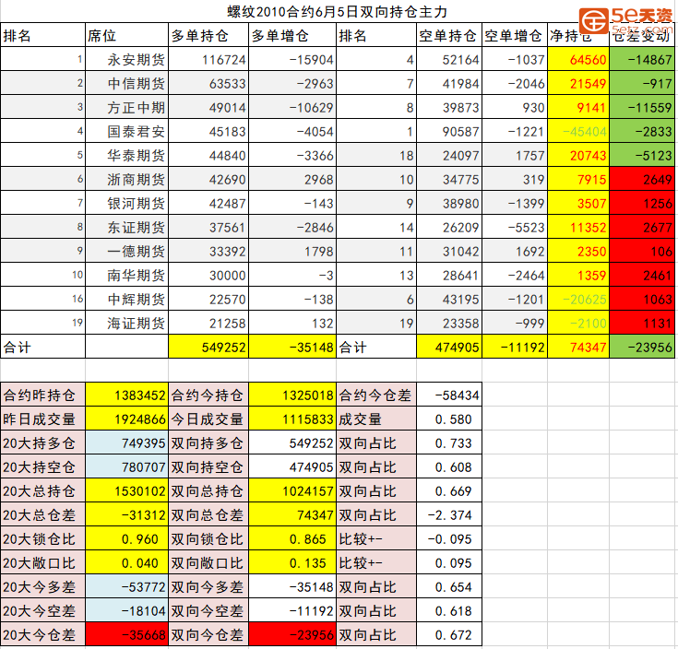This screenshot has width=678, height=649.
Task: Select value 0.040 for 20大敞口比
Action: 126,562
